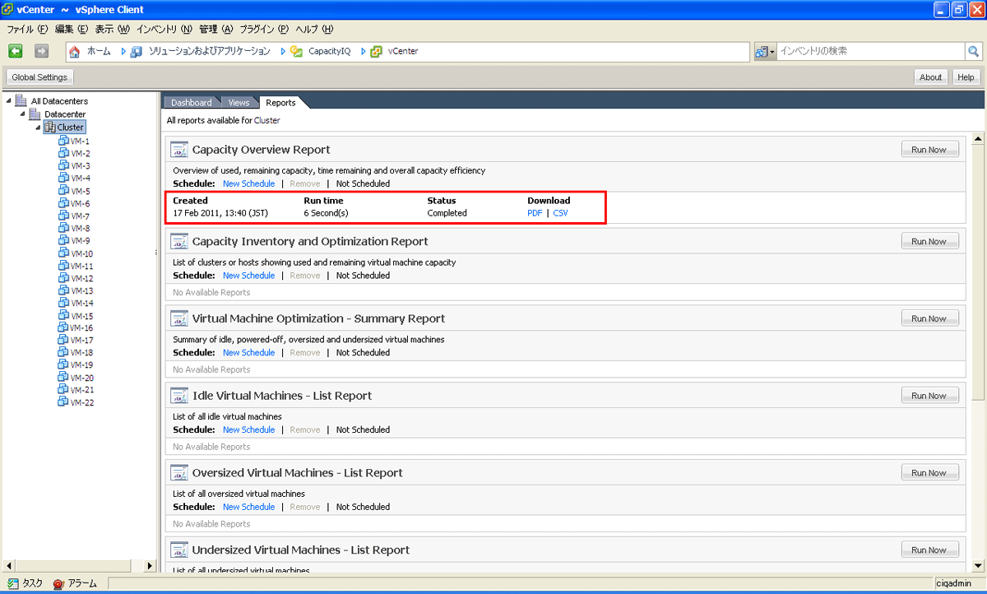The width and height of the screenshot is (987, 594).
Task: Follow the Cluster link in reports header
Action: [x=266, y=120]
